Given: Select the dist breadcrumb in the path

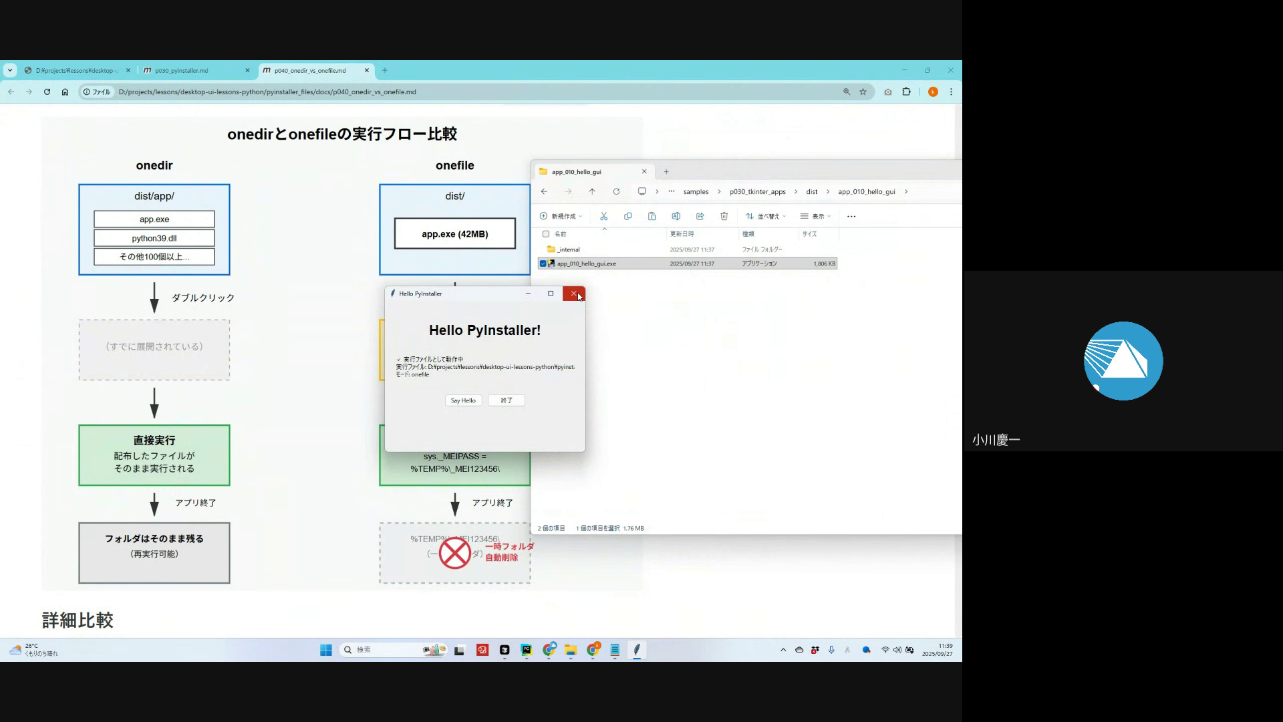Looking at the screenshot, I should click(x=811, y=192).
